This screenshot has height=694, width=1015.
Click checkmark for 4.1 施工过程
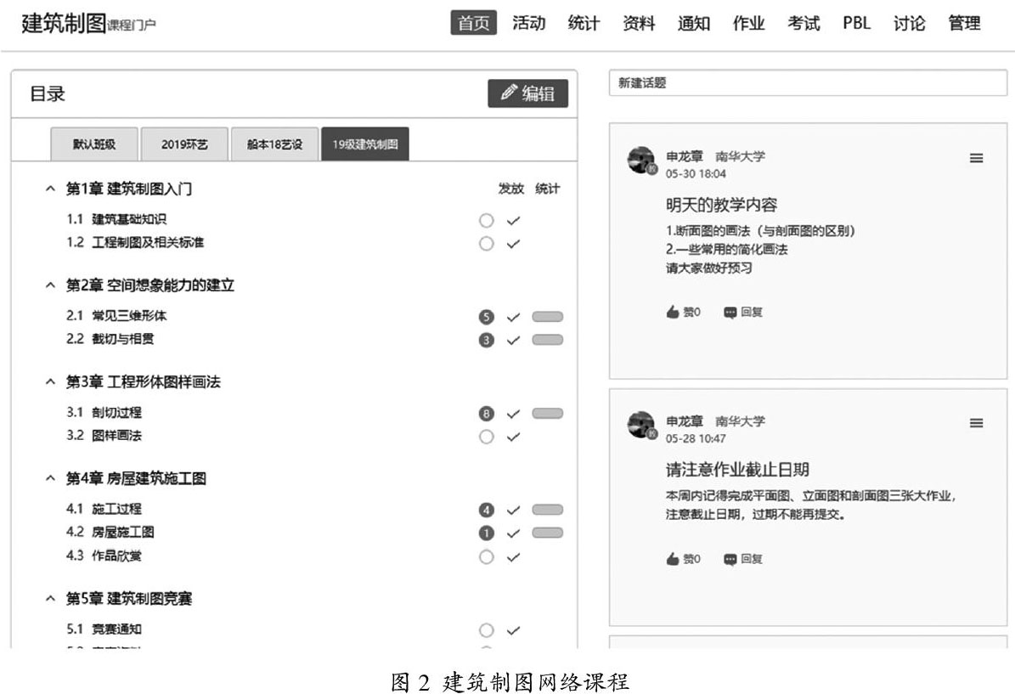point(513,511)
